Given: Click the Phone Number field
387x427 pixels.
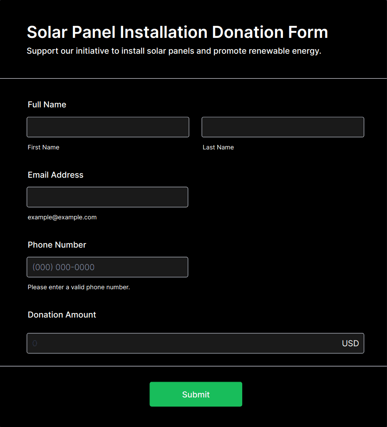Looking at the screenshot, I should [107, 267].
